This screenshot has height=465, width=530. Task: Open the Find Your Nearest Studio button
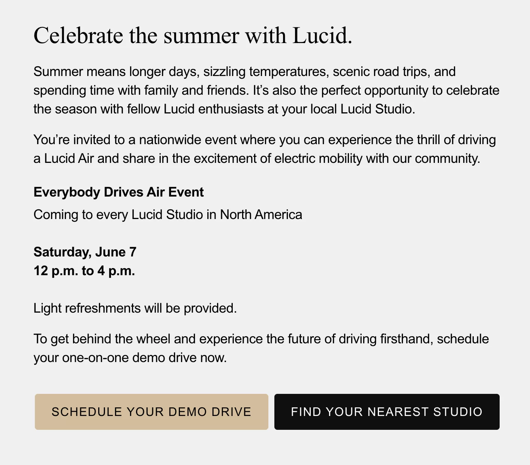point(387,411)
